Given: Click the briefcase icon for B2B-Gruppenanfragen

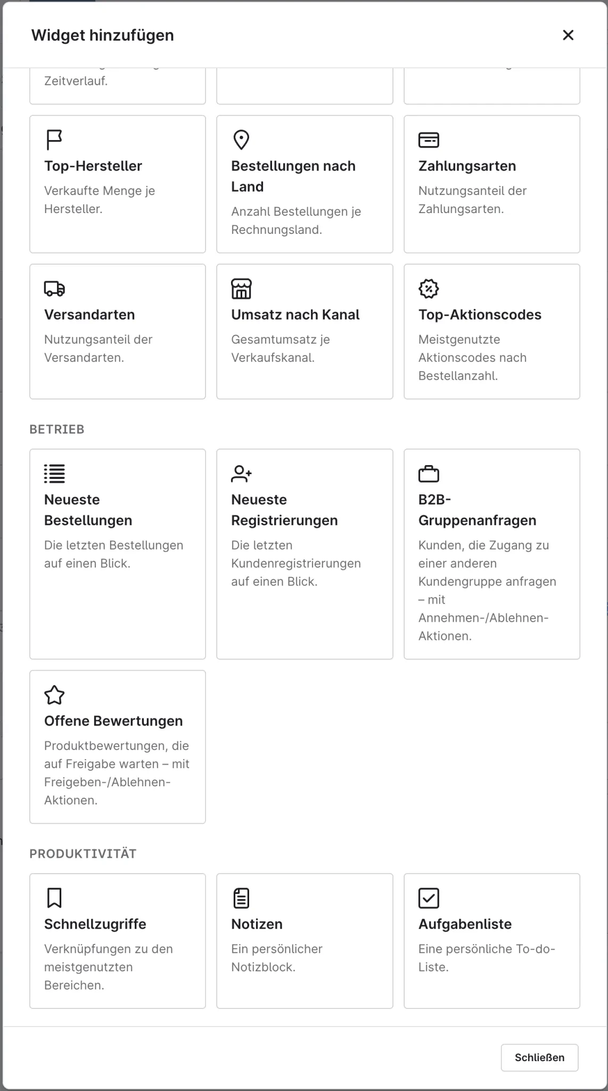Looking at the screenshot, I should (429, 474).
